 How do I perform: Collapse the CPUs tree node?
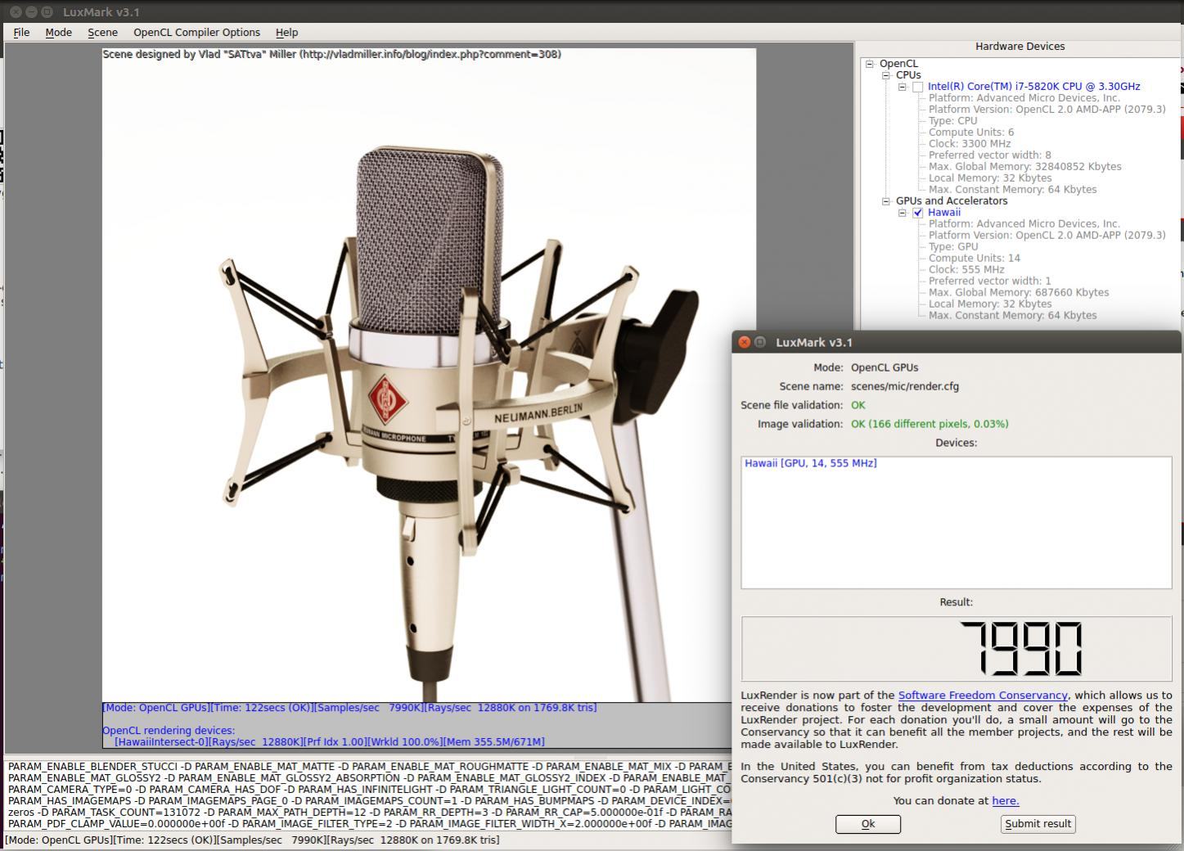(x=885, y=74)
